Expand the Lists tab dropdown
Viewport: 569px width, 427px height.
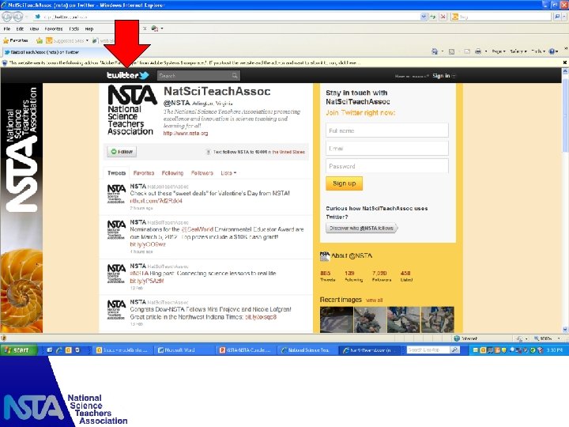[x=228, y=173]
